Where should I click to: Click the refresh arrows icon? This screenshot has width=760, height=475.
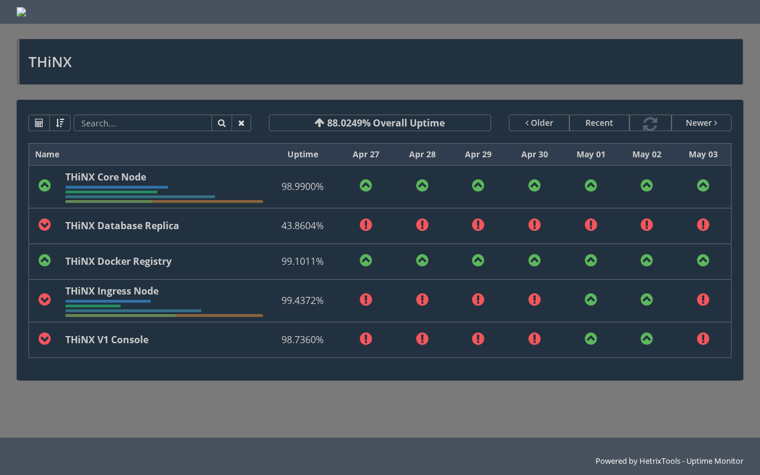coord(650,123)
